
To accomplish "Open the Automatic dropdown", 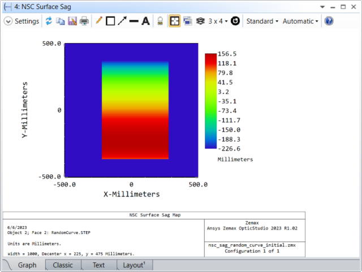I will pyautogui.click(x=300, y=22).
